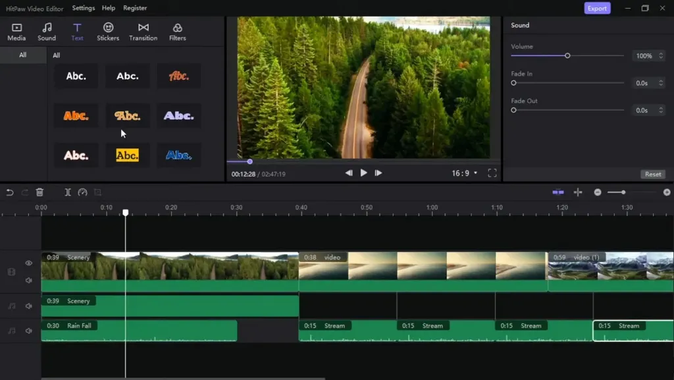Toggle the timeline snapping icon
The image size is (674, 380).
pos(558,192)
